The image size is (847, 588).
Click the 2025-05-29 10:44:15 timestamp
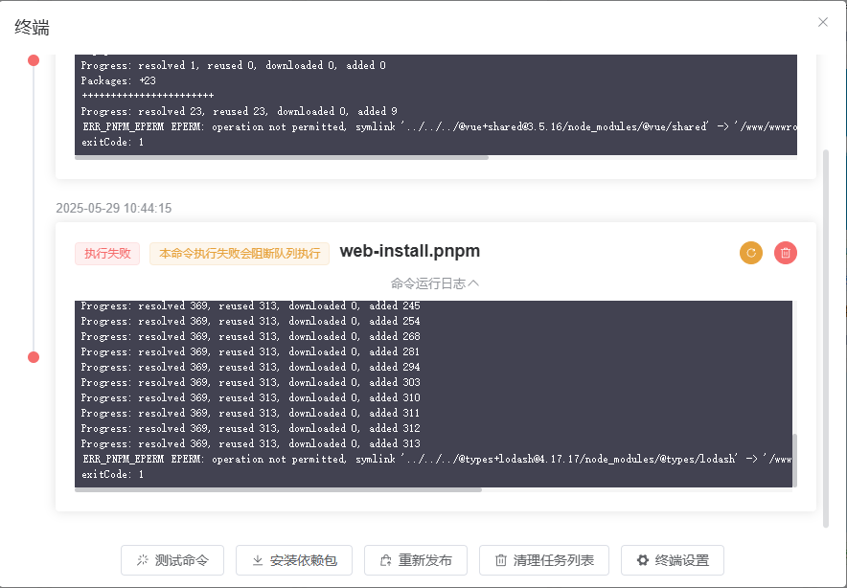[113, 208]
